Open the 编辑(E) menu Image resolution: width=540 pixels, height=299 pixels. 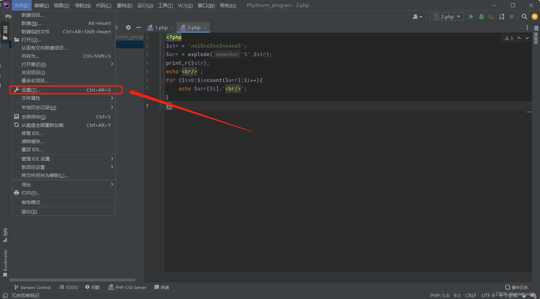(x=41, y=6)
